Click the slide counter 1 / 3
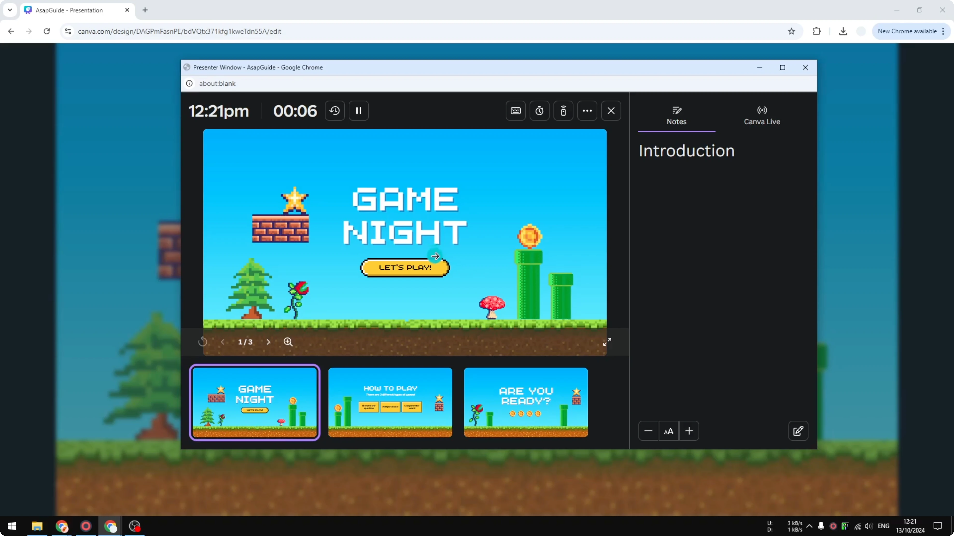 (245, 342)
